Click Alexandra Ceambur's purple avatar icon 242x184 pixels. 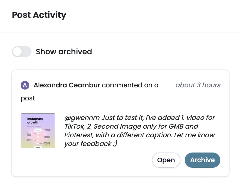click(x=25, y=85)
